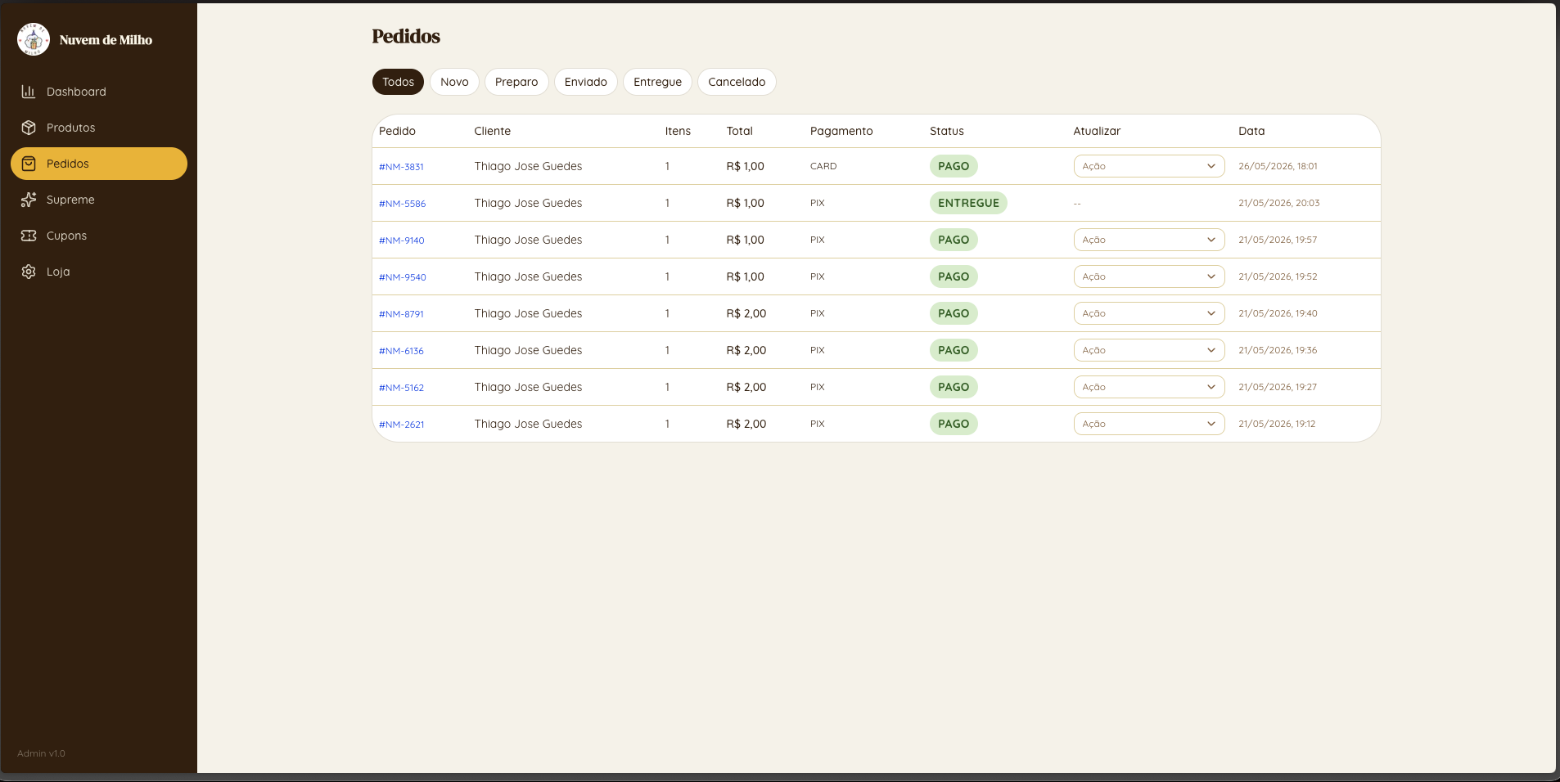Open Produtos via its box icon
Image resolution: width=1560 pixels, height=782 pixels.
[29, 128]
